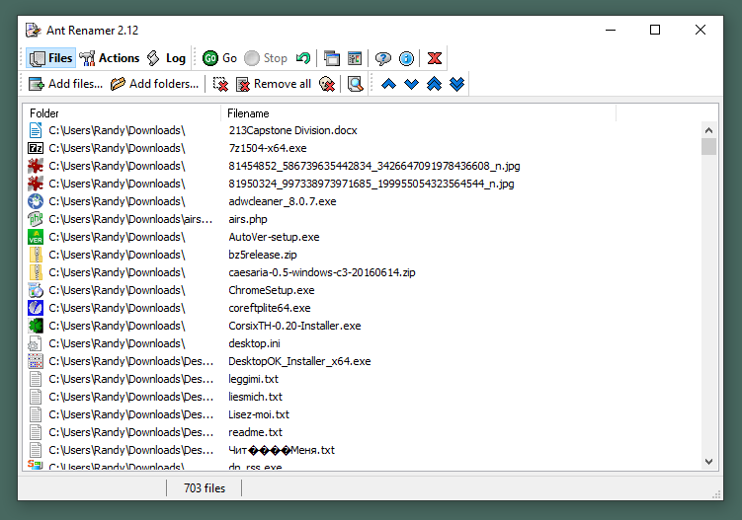The image size is (742, 520).
Task: Click the vertical scrollbar thumb
Action: (708, 147)
